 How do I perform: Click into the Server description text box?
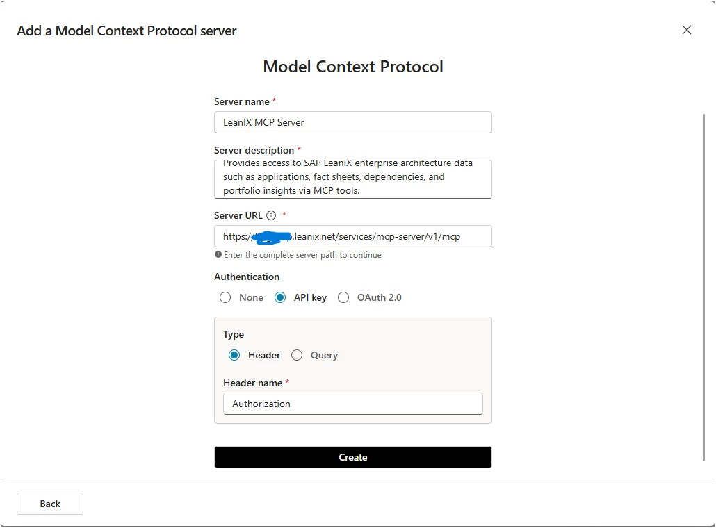352,179
